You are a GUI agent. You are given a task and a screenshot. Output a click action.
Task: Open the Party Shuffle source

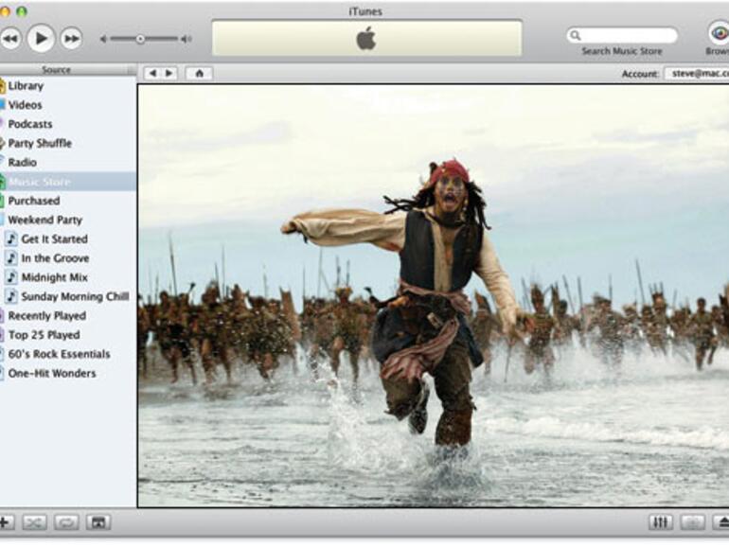(x=40, y=143)
